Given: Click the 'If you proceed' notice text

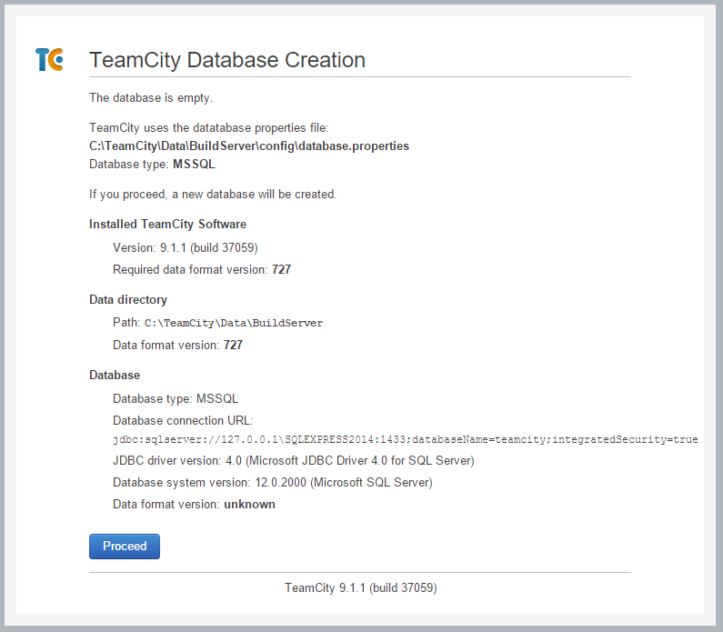Looking at the screenshot, I should pos(213,195).
